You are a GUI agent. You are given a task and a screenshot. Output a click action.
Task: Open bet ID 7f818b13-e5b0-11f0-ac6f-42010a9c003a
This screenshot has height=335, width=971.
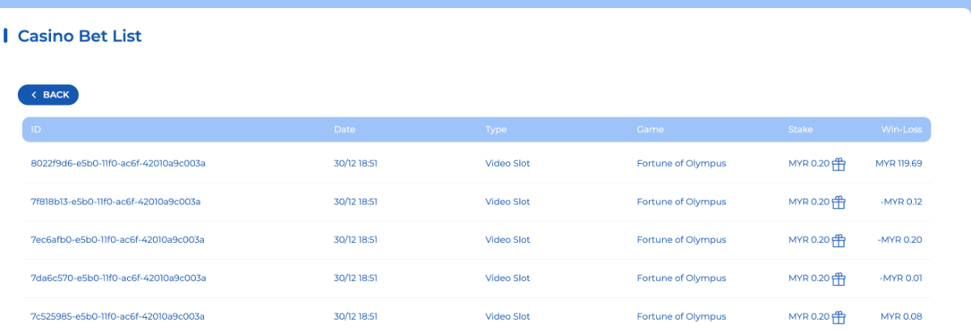tap(116, 202)
